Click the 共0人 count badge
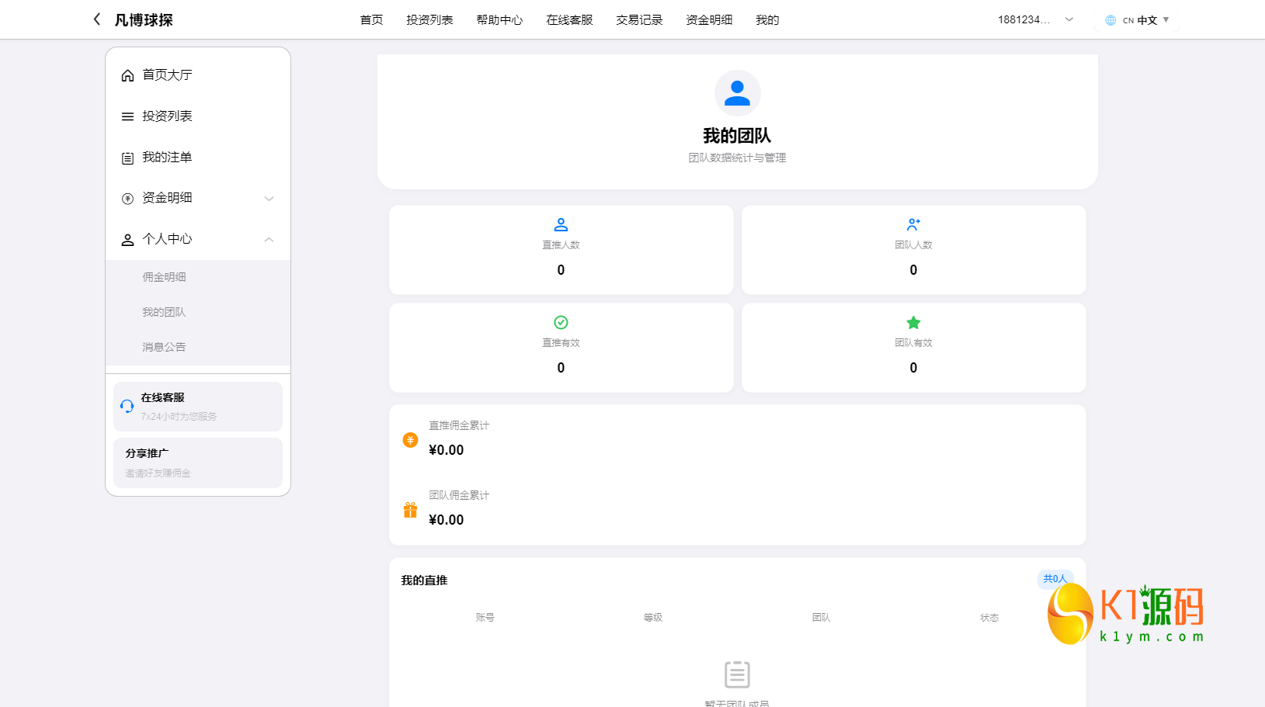1265x707 pixels. click(x=1055, y=579)
